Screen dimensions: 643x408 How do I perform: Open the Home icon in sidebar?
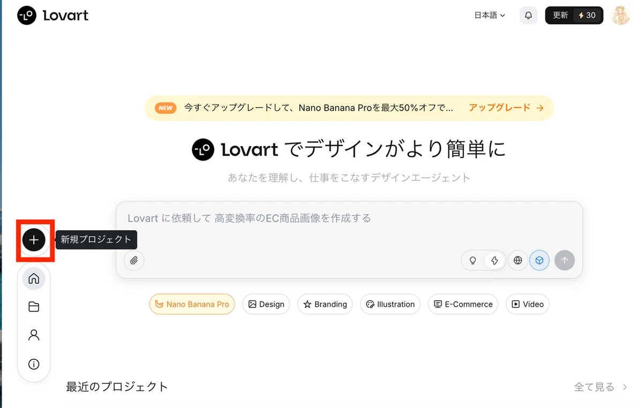[x=34, y=278]
